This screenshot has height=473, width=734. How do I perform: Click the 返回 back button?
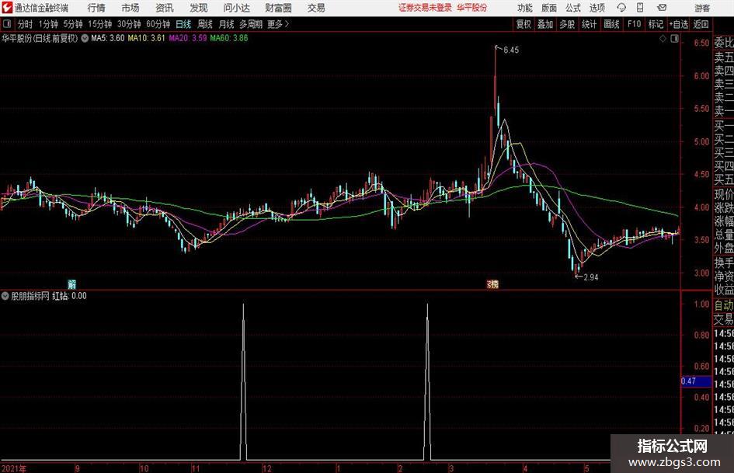point(701,24)
